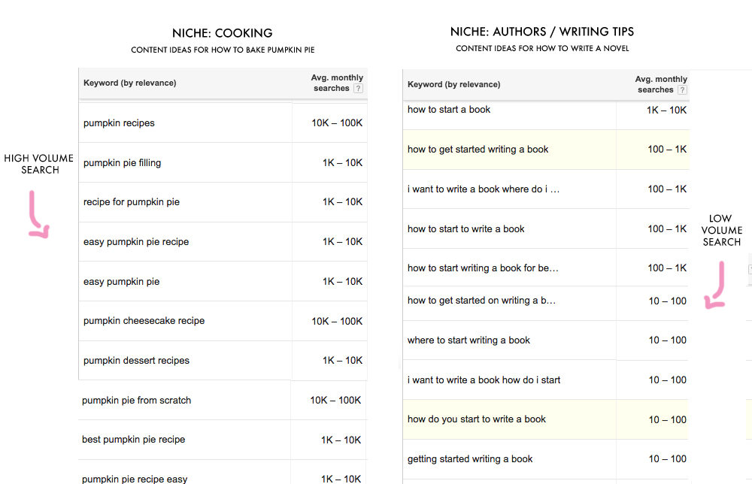Select the keyword 'how to get started writing a book'
752x484 pixels.
(x=478, y=150)
